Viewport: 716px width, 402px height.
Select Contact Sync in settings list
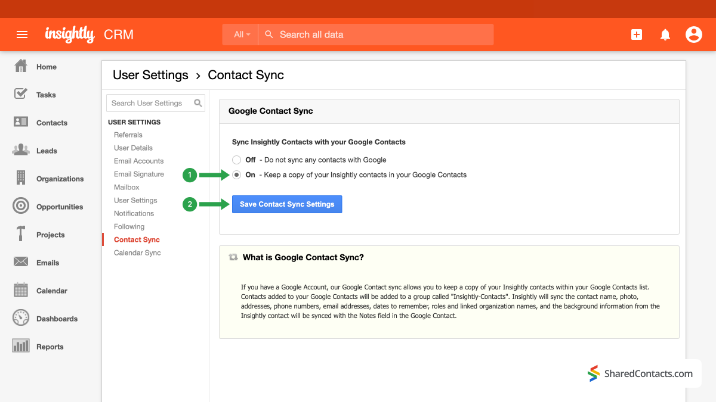pos(137,239)
